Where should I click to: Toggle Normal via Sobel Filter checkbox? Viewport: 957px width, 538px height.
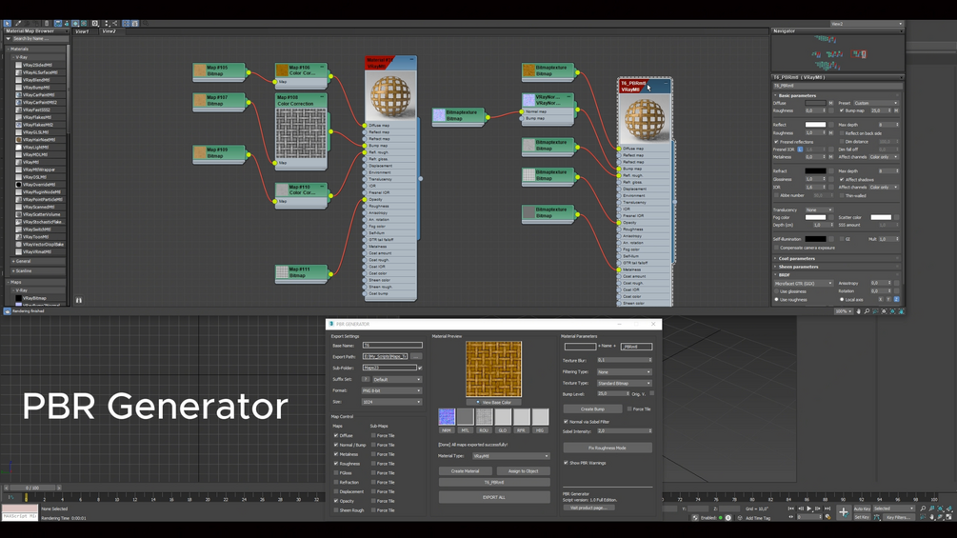[566, 422]
